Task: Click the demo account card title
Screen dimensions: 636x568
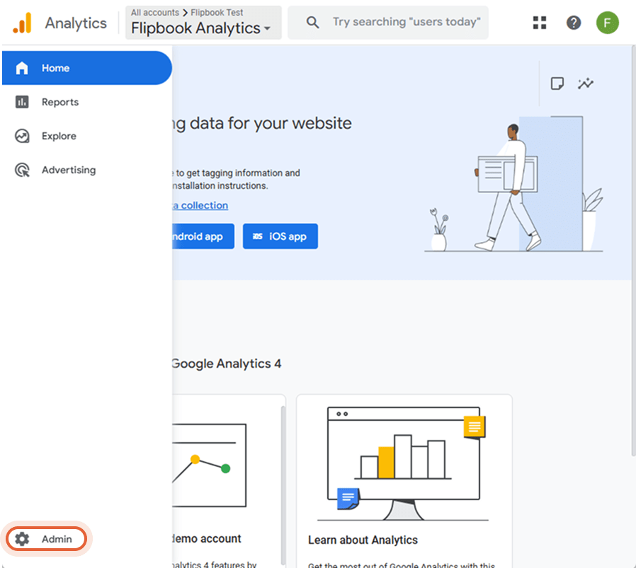Action: (x=207, y=539)
